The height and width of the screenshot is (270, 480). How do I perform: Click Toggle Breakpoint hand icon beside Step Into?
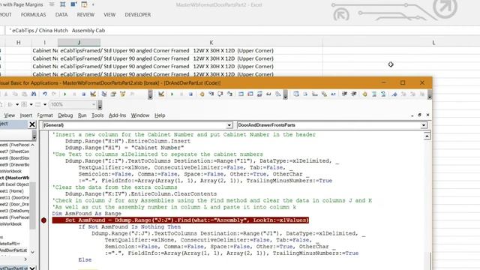click(x=202, y=94)
